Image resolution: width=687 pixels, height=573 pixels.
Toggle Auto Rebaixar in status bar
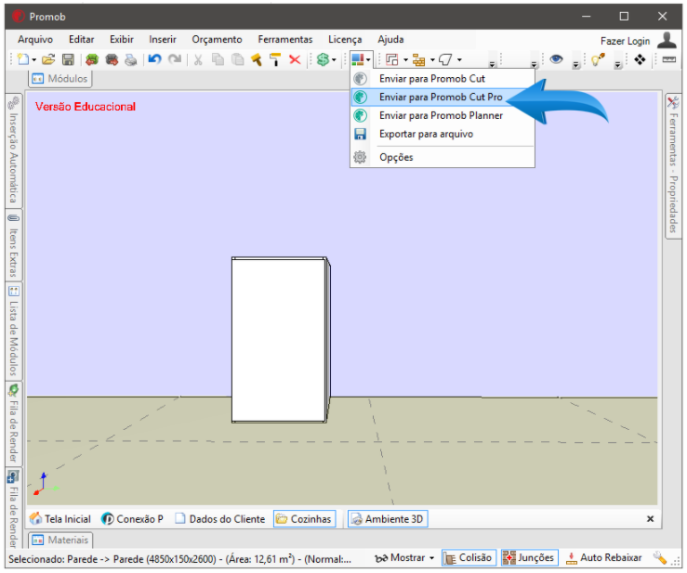pyautogui.click(x=604, y=558)
